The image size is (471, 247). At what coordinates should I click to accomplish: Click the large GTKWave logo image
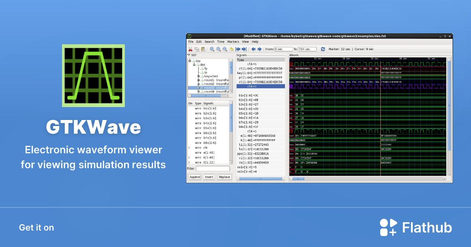click(93, 76)
